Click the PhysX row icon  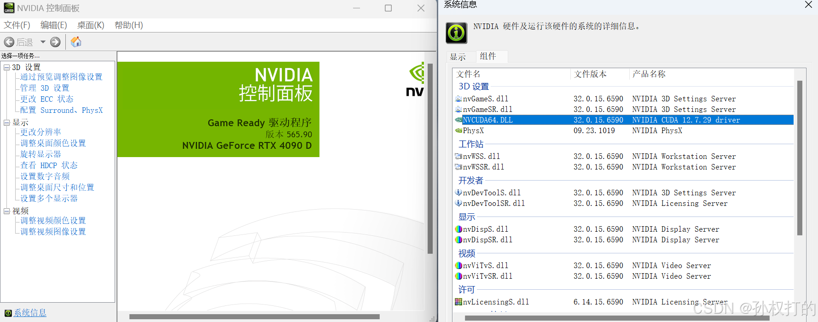pos(458,130)
